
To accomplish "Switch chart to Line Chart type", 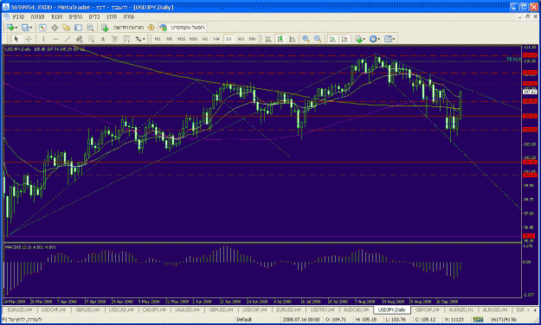I will [293, 39].
